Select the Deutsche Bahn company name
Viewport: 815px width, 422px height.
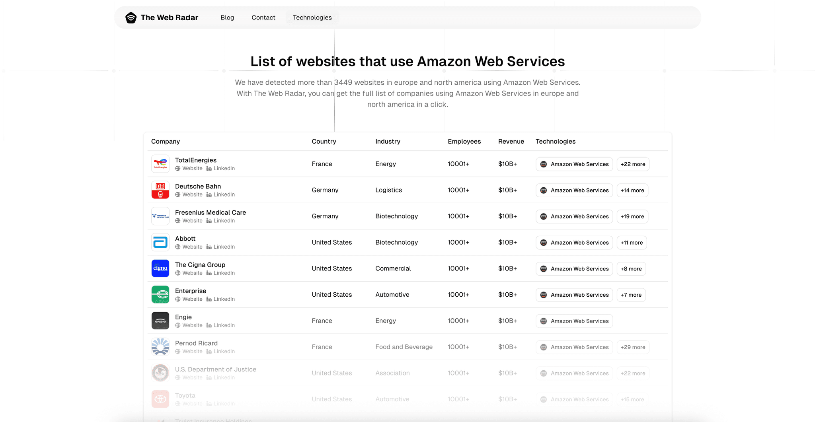pos(198,187)
